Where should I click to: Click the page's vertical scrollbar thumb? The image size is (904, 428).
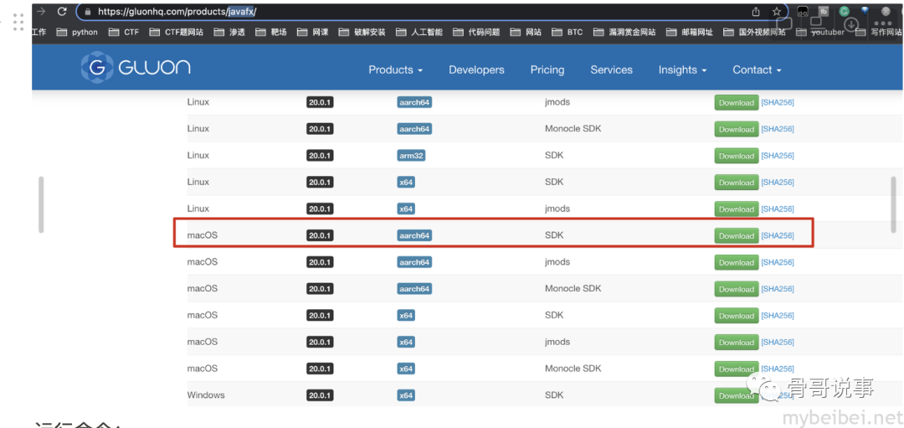(893, 204)
